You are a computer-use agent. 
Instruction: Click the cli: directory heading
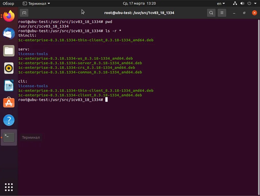click(22, 81)
